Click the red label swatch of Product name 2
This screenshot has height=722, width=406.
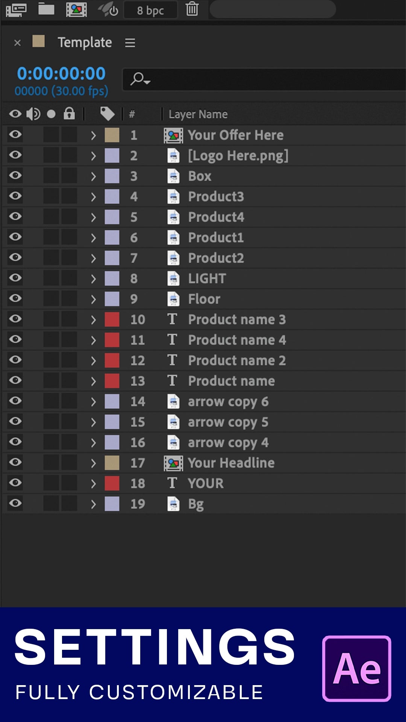[112, 360]
